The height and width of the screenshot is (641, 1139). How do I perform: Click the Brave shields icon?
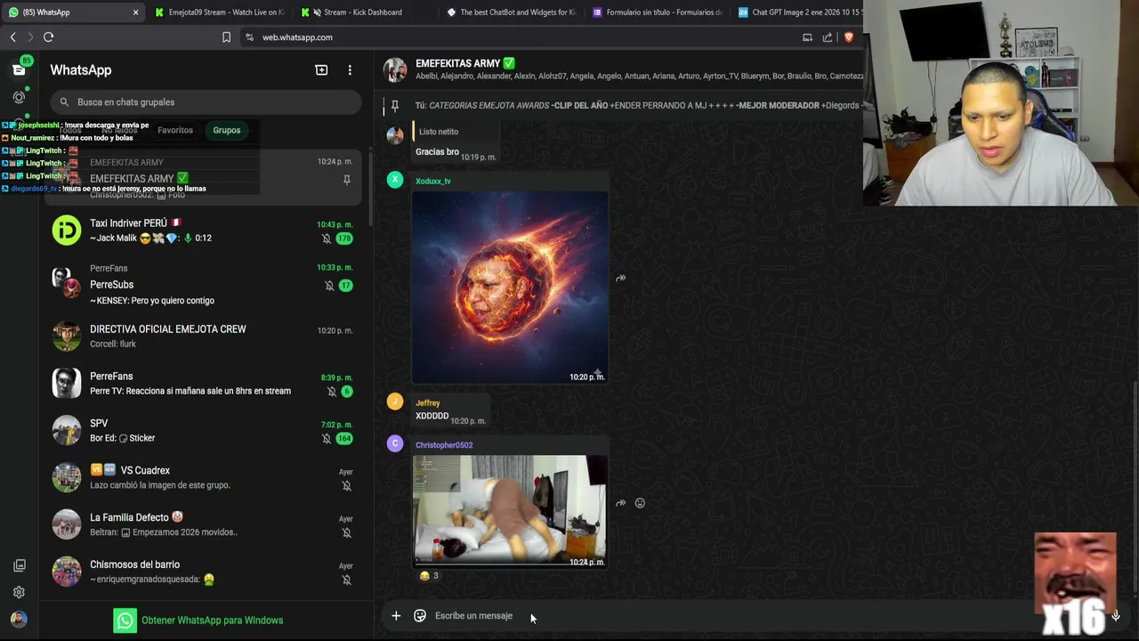[x=848, y=37]
